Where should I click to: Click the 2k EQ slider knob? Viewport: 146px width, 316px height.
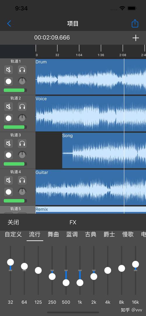pos(94,277)
